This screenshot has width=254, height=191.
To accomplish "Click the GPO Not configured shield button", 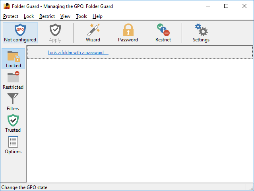I will pyautogui.click(x=20, y=33).
